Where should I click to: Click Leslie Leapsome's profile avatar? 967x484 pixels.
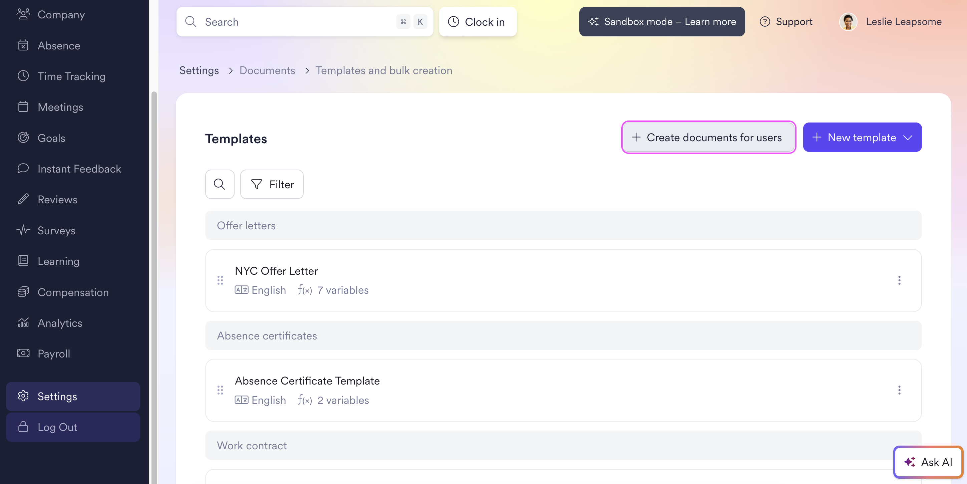[848, 22]
